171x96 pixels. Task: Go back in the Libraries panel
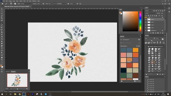(121, 40)
